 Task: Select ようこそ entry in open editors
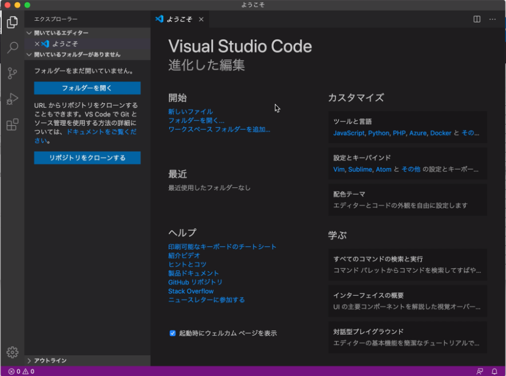click(x=88, y=44)
